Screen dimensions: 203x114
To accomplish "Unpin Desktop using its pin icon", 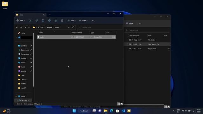I will coord(31,46).
